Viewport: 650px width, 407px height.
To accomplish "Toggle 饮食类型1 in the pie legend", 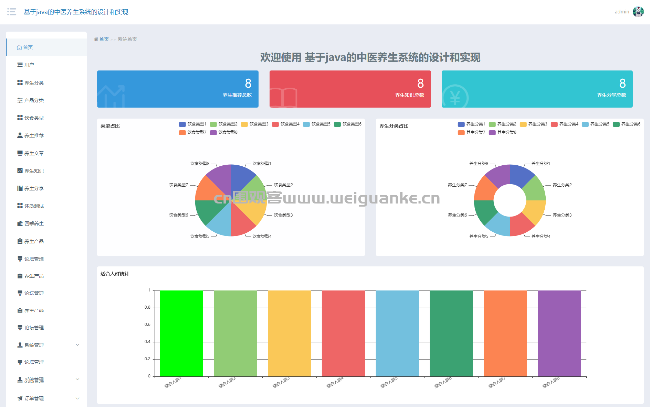I will pos(192,124).
